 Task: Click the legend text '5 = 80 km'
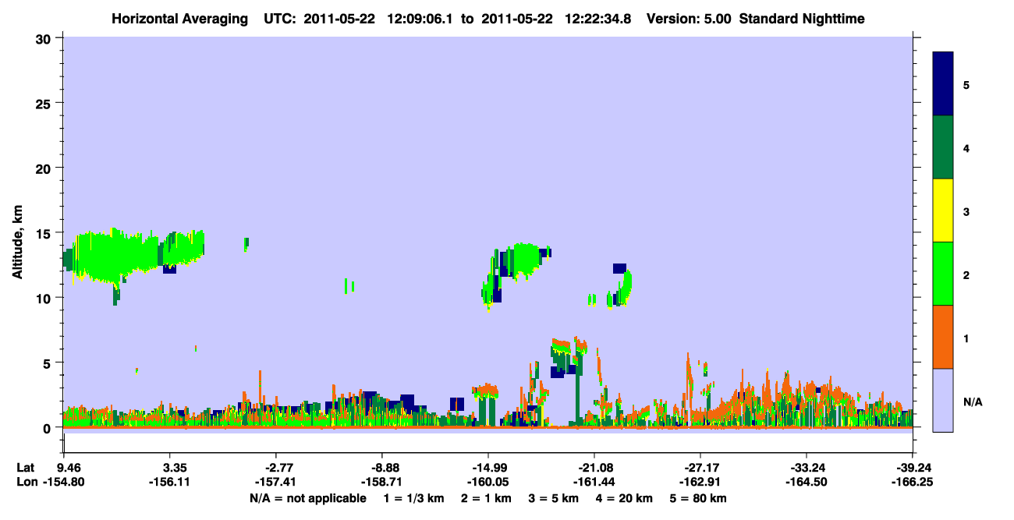(700, 498)
